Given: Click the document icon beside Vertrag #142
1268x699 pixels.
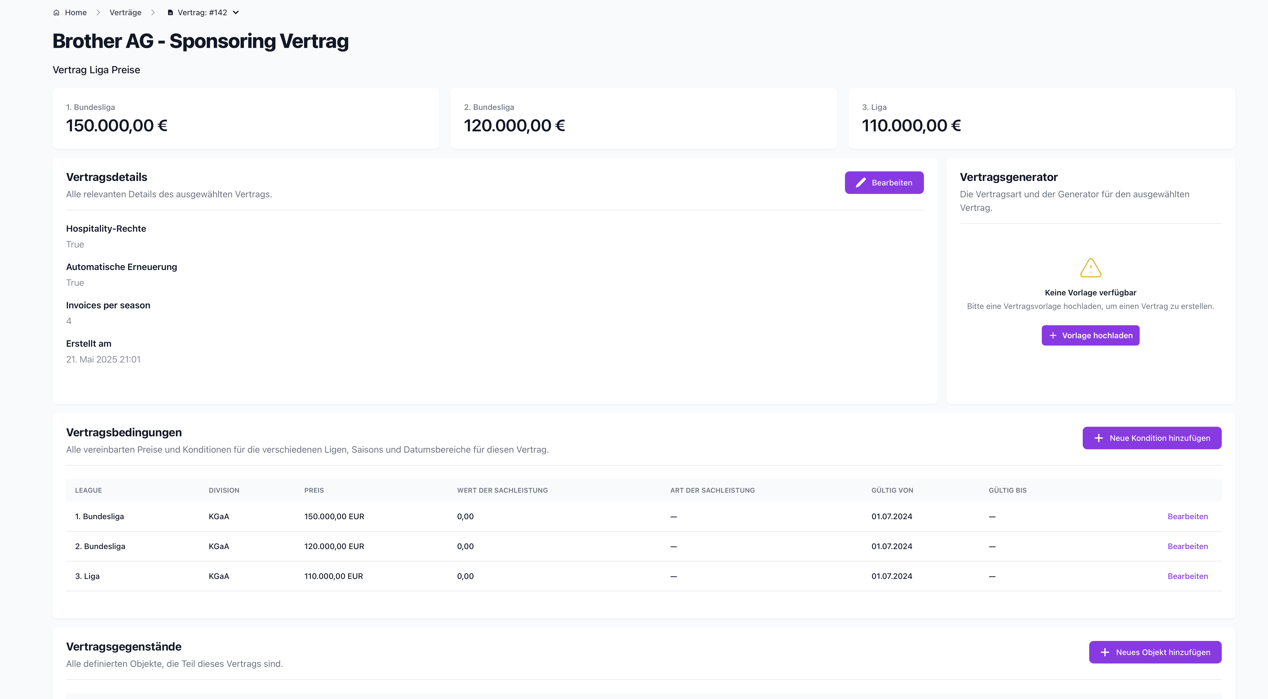Looking at the screenshot, I should point(170,12).
